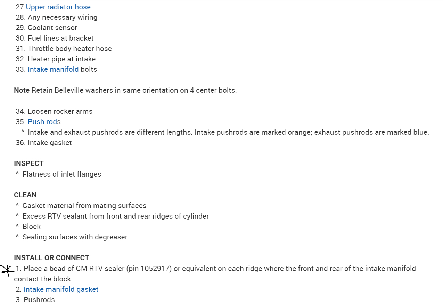Click the Coolant sensor step
The image size is (443, 305).
(x=52, y=28)
